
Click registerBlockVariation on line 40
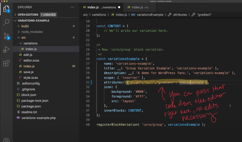coord(117,125)
